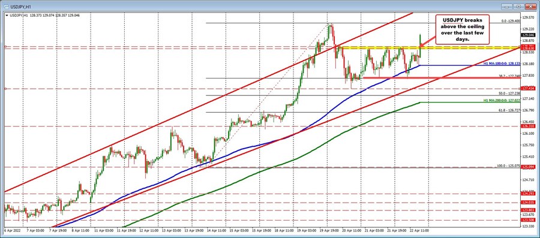Select the USDJPY,H1 OHLC header line in chart
Screen dimensions: 540x238
click(x=44, y=16)
